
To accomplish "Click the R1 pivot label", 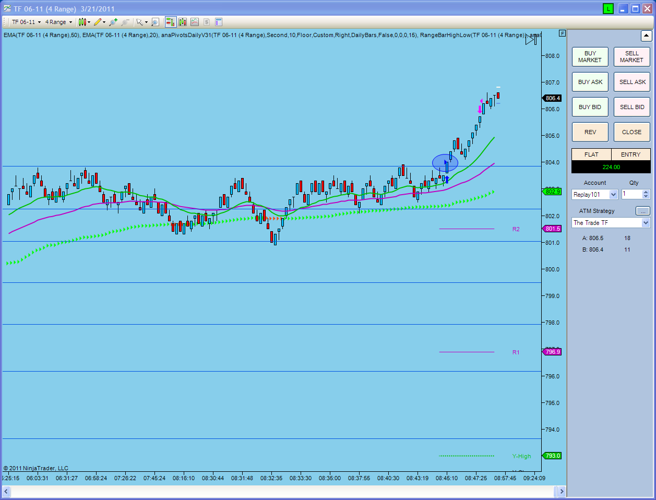I will (516, 352).
